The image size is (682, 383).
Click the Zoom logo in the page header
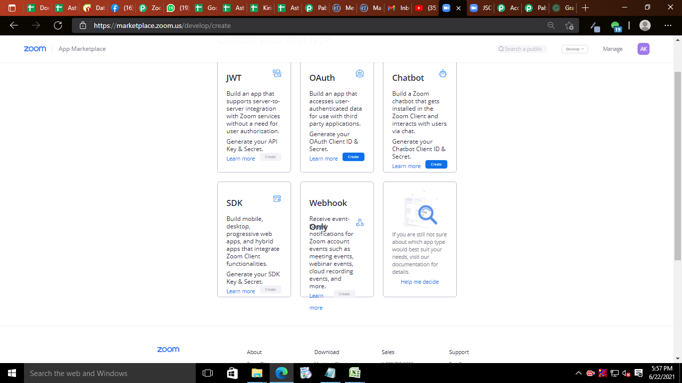point(35,49)
